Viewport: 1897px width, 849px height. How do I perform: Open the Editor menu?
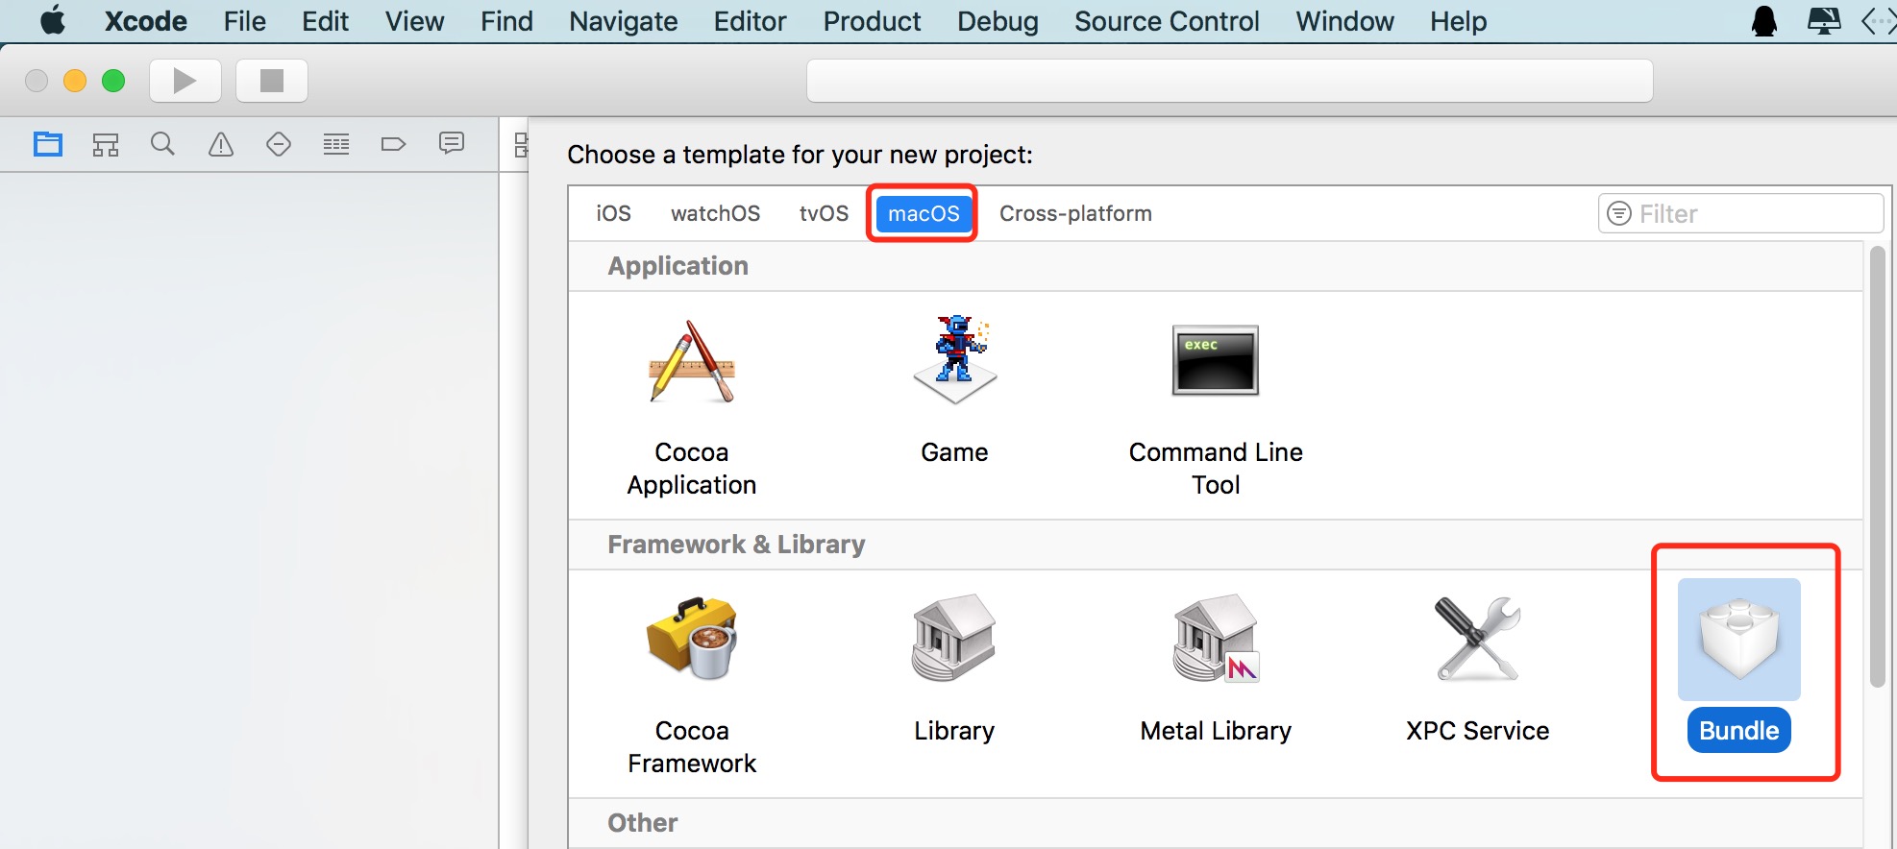pyautogui.click(x=750, y=21)
